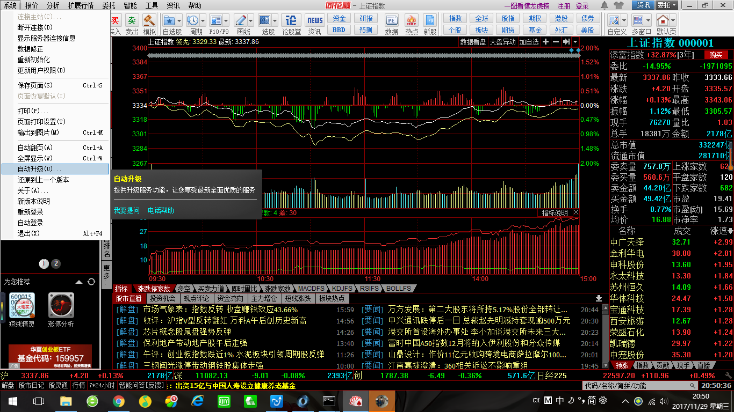Click the 一图看懂龙虎榜 link
This screenshot has width=734, height=412.
tap(528, 6)
